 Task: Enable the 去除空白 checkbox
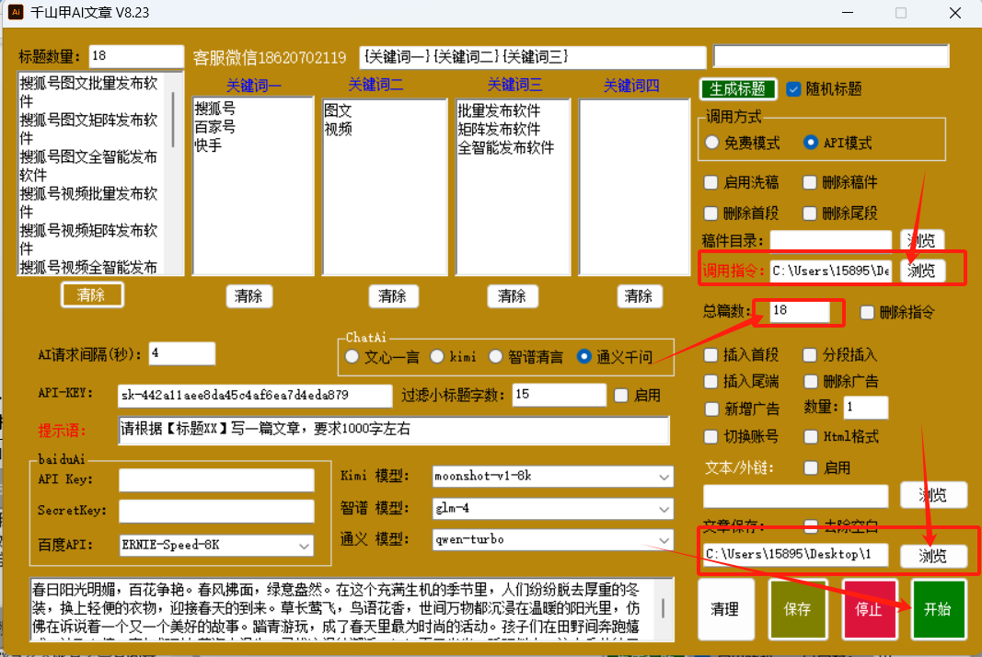point(811,525)
